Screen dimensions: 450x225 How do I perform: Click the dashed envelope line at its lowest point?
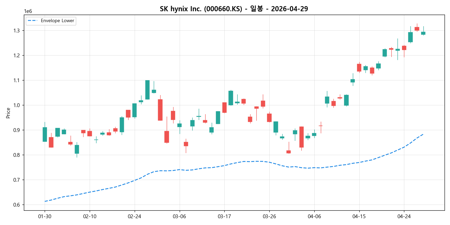[x=46, y=201]
